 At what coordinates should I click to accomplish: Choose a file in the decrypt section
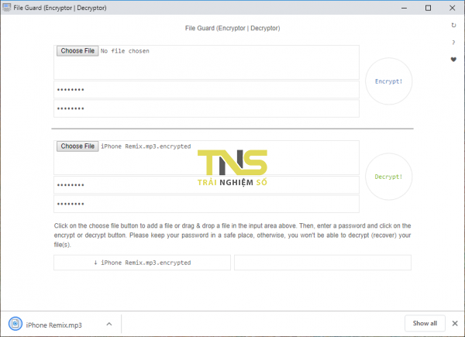click(77, 146)
